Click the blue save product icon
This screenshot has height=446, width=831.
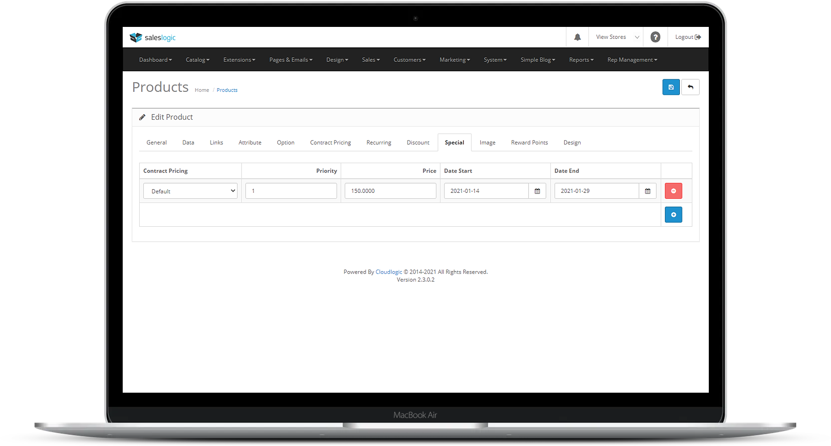pos(671,87)
